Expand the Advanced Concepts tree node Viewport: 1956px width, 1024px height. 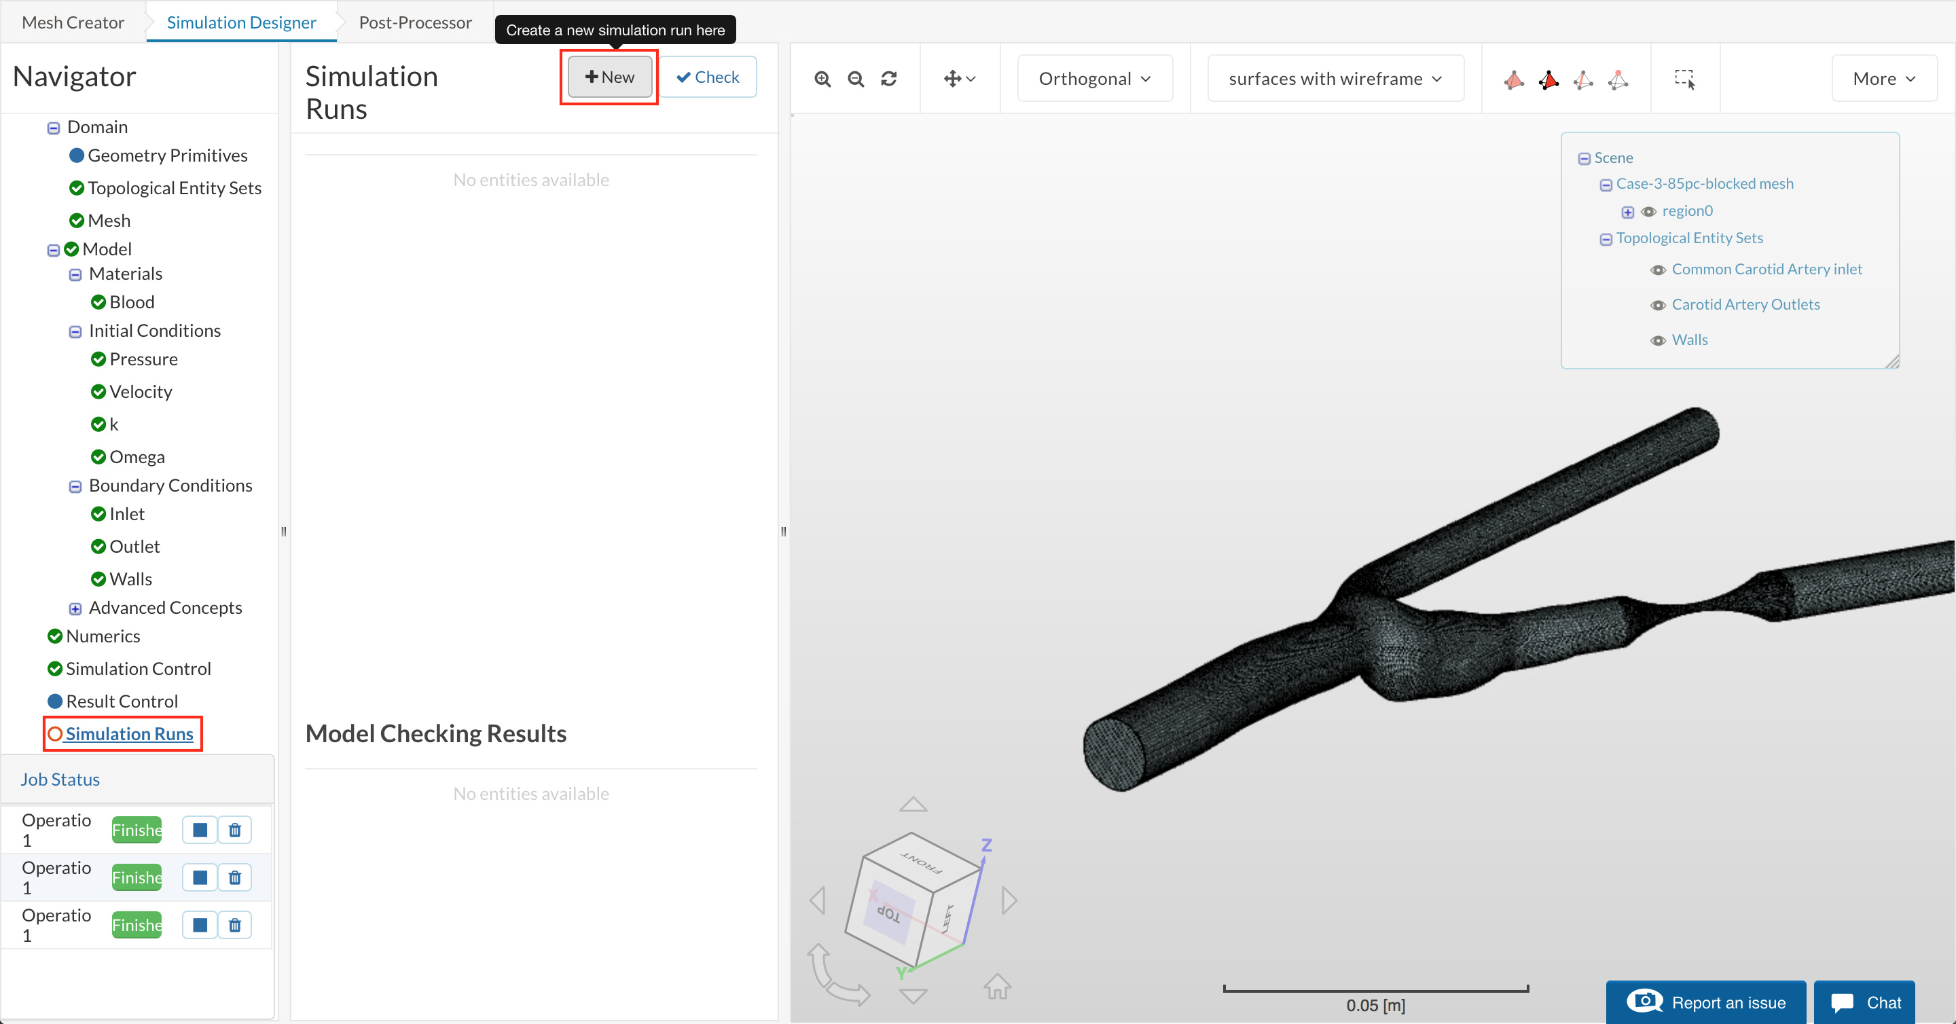(x=75, y=608)
